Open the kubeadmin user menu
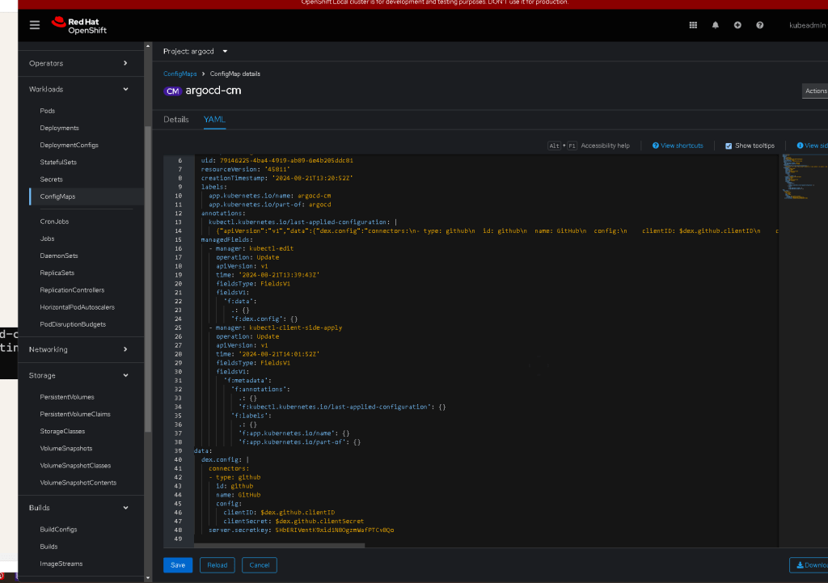The image size is (828, 583). (808, 25)
